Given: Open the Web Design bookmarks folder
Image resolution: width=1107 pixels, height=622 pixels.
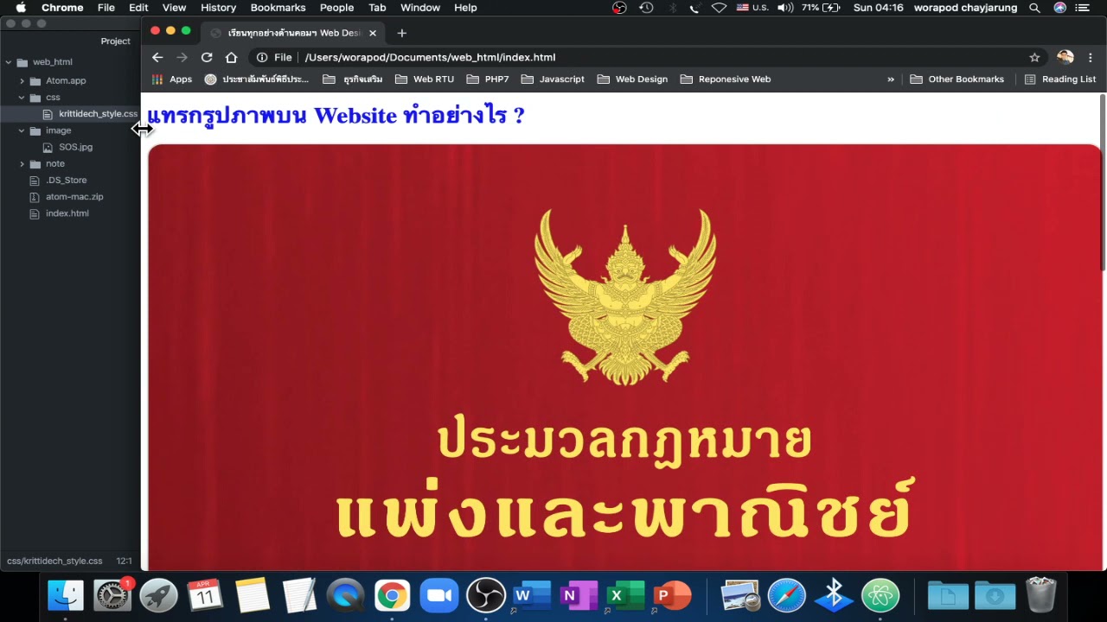Looking at the screenshot, I should click(632, 79).
